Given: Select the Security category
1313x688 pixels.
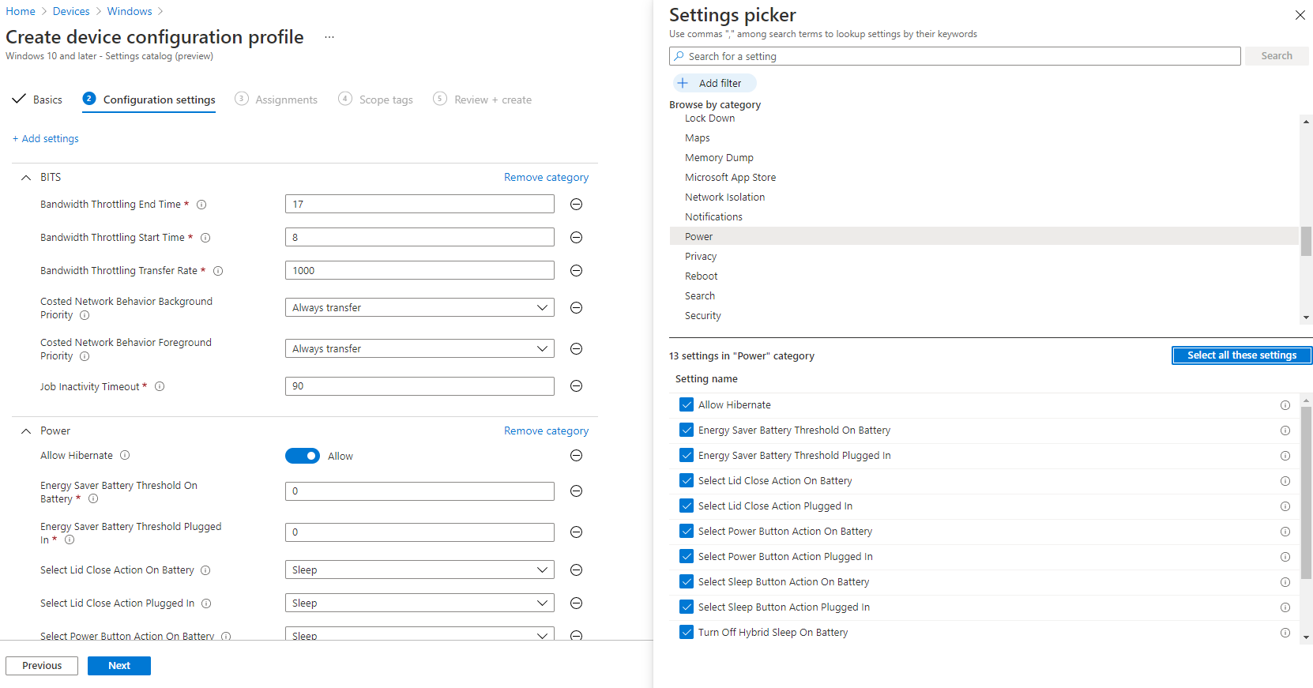Looking at the screenshot, I should pyautogui.click(x=703, y=316).
